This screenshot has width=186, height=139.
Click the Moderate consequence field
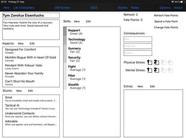tap(138, 46)
